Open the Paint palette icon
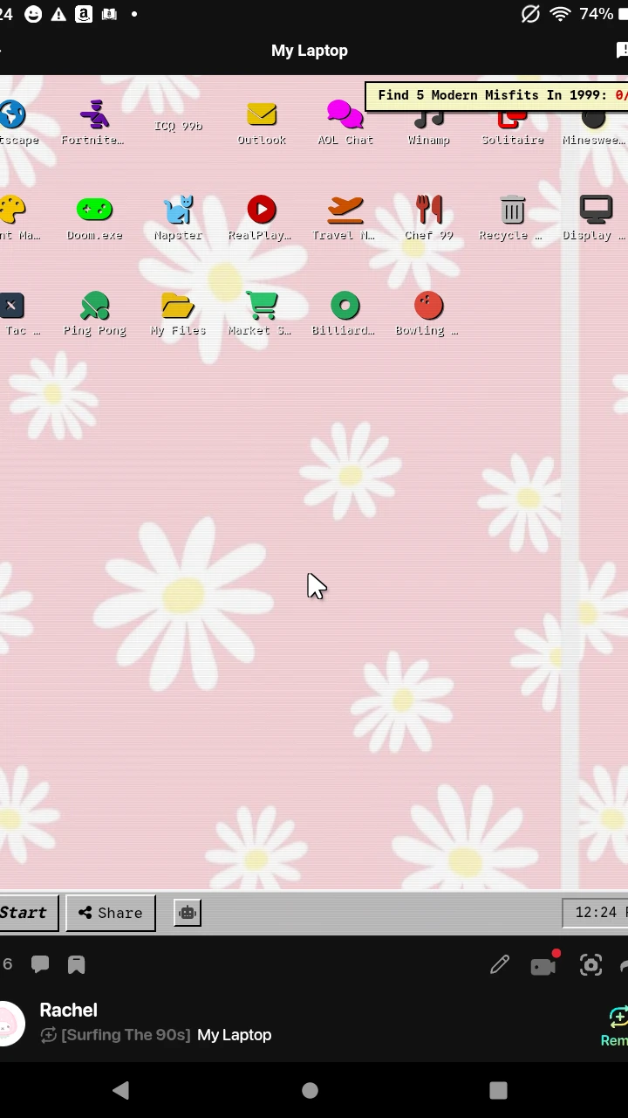This screenshot has width=628, height=1118. 12,210
